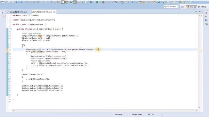
Task: Maximize the editor area
Action: point(200,12)
